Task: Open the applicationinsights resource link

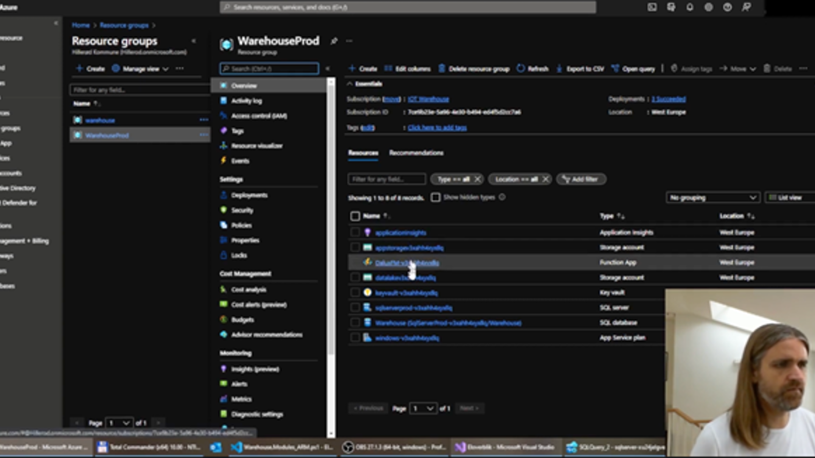Action: (x=400, y=232)
